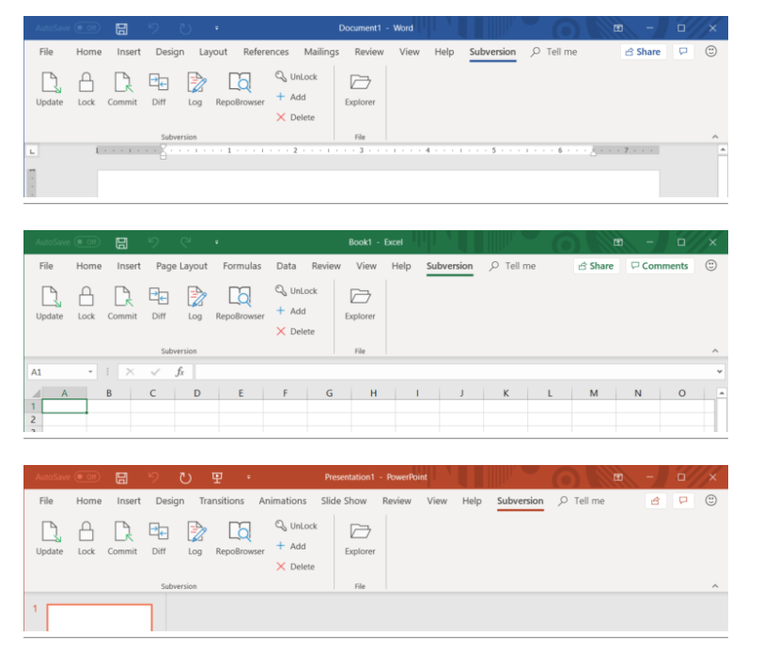
Task: Open the Excel Name Box dropdown arrow
Action: pos(90,372)
